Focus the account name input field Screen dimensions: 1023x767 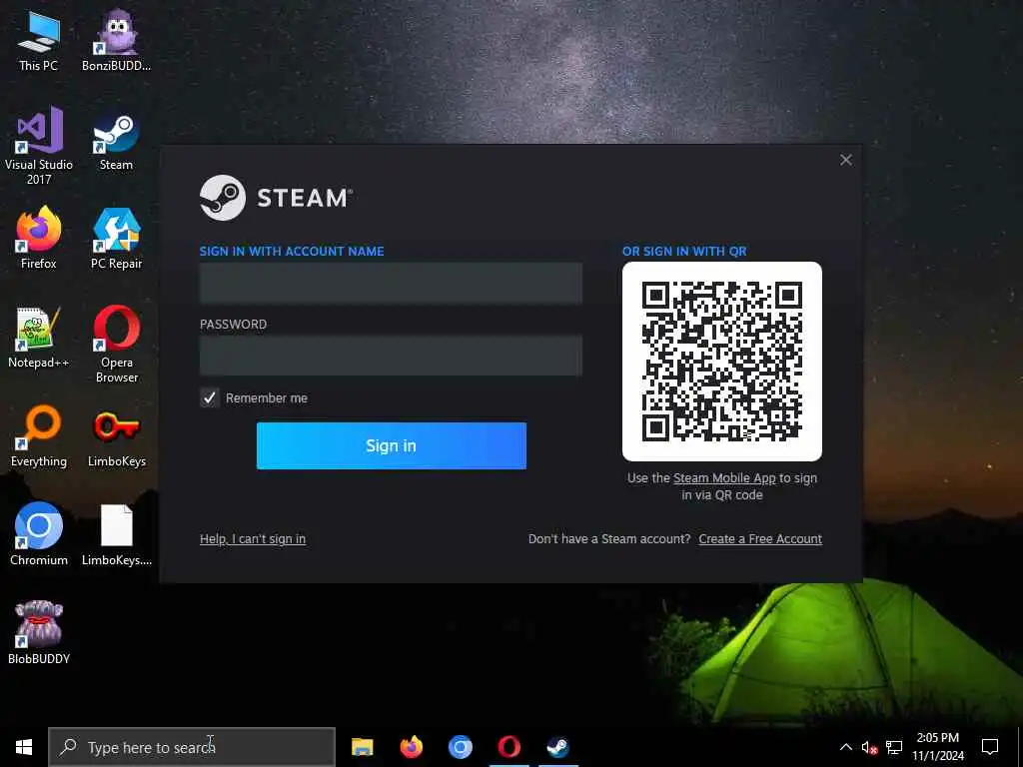[391, 283]
